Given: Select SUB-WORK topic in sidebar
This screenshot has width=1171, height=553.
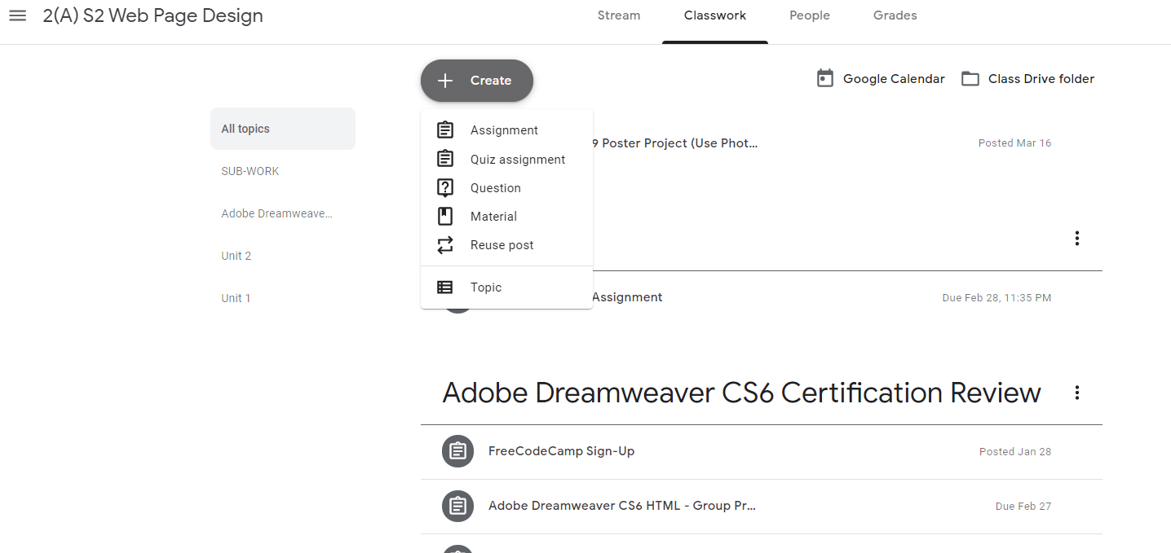Looking at the screenshot, I should coord(250,171).
